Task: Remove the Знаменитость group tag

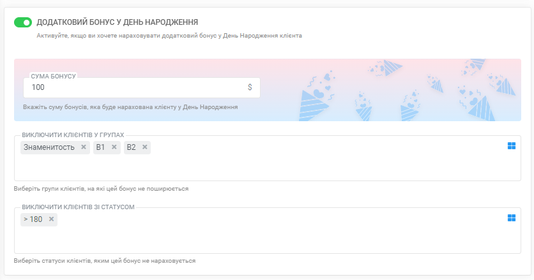Action: point(84,147)
